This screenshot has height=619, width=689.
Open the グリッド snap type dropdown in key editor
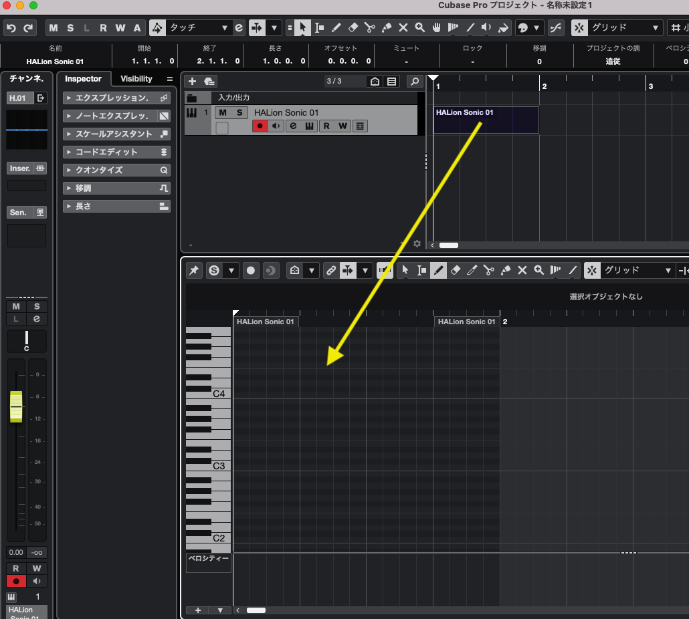click(x=637, y=271)
